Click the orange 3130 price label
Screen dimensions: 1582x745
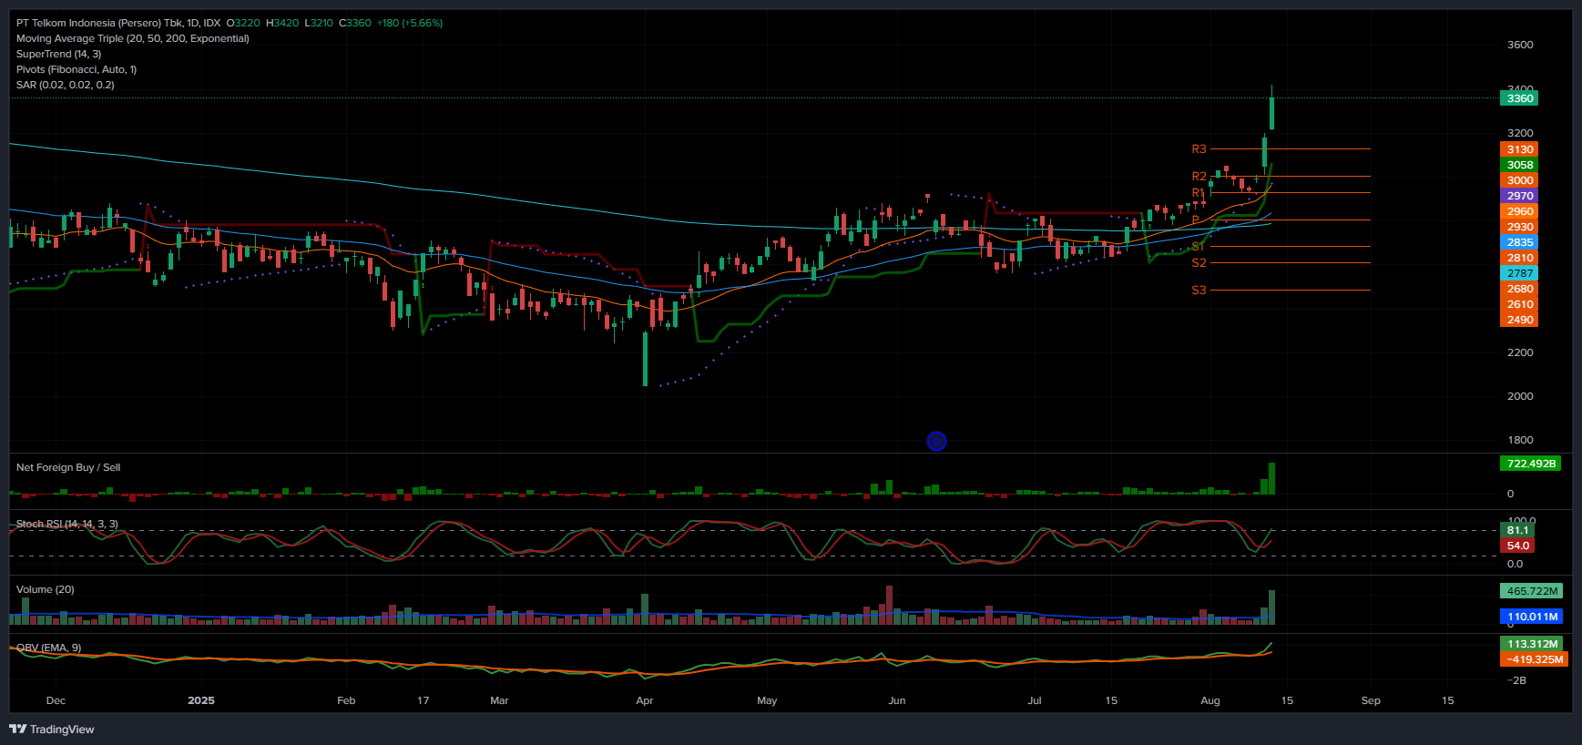pos(1519,149)
